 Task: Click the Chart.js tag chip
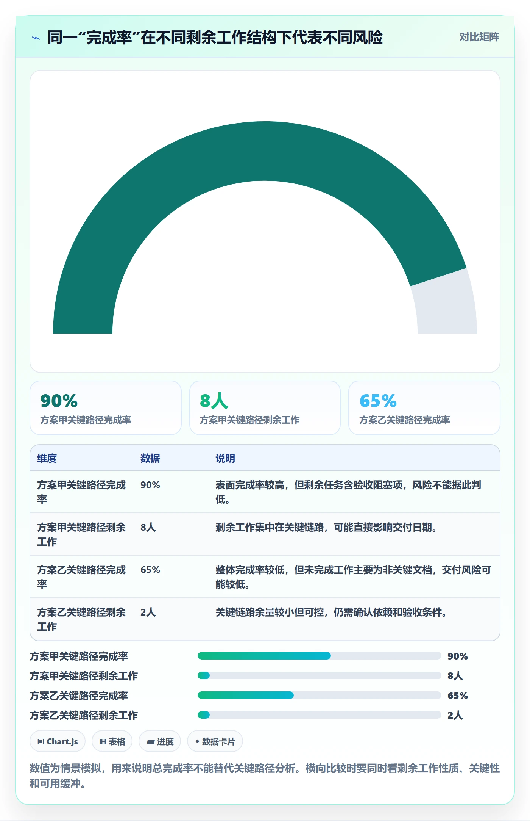[x=58, y=741]
